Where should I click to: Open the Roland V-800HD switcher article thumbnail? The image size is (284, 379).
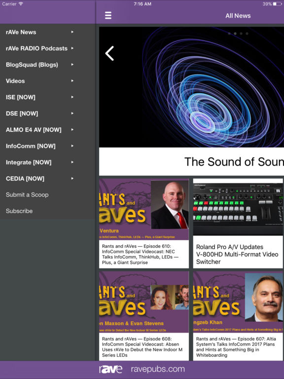[x=238, y=207]
